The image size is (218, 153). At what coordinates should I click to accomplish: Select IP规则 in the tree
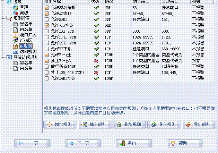[26, 46]
